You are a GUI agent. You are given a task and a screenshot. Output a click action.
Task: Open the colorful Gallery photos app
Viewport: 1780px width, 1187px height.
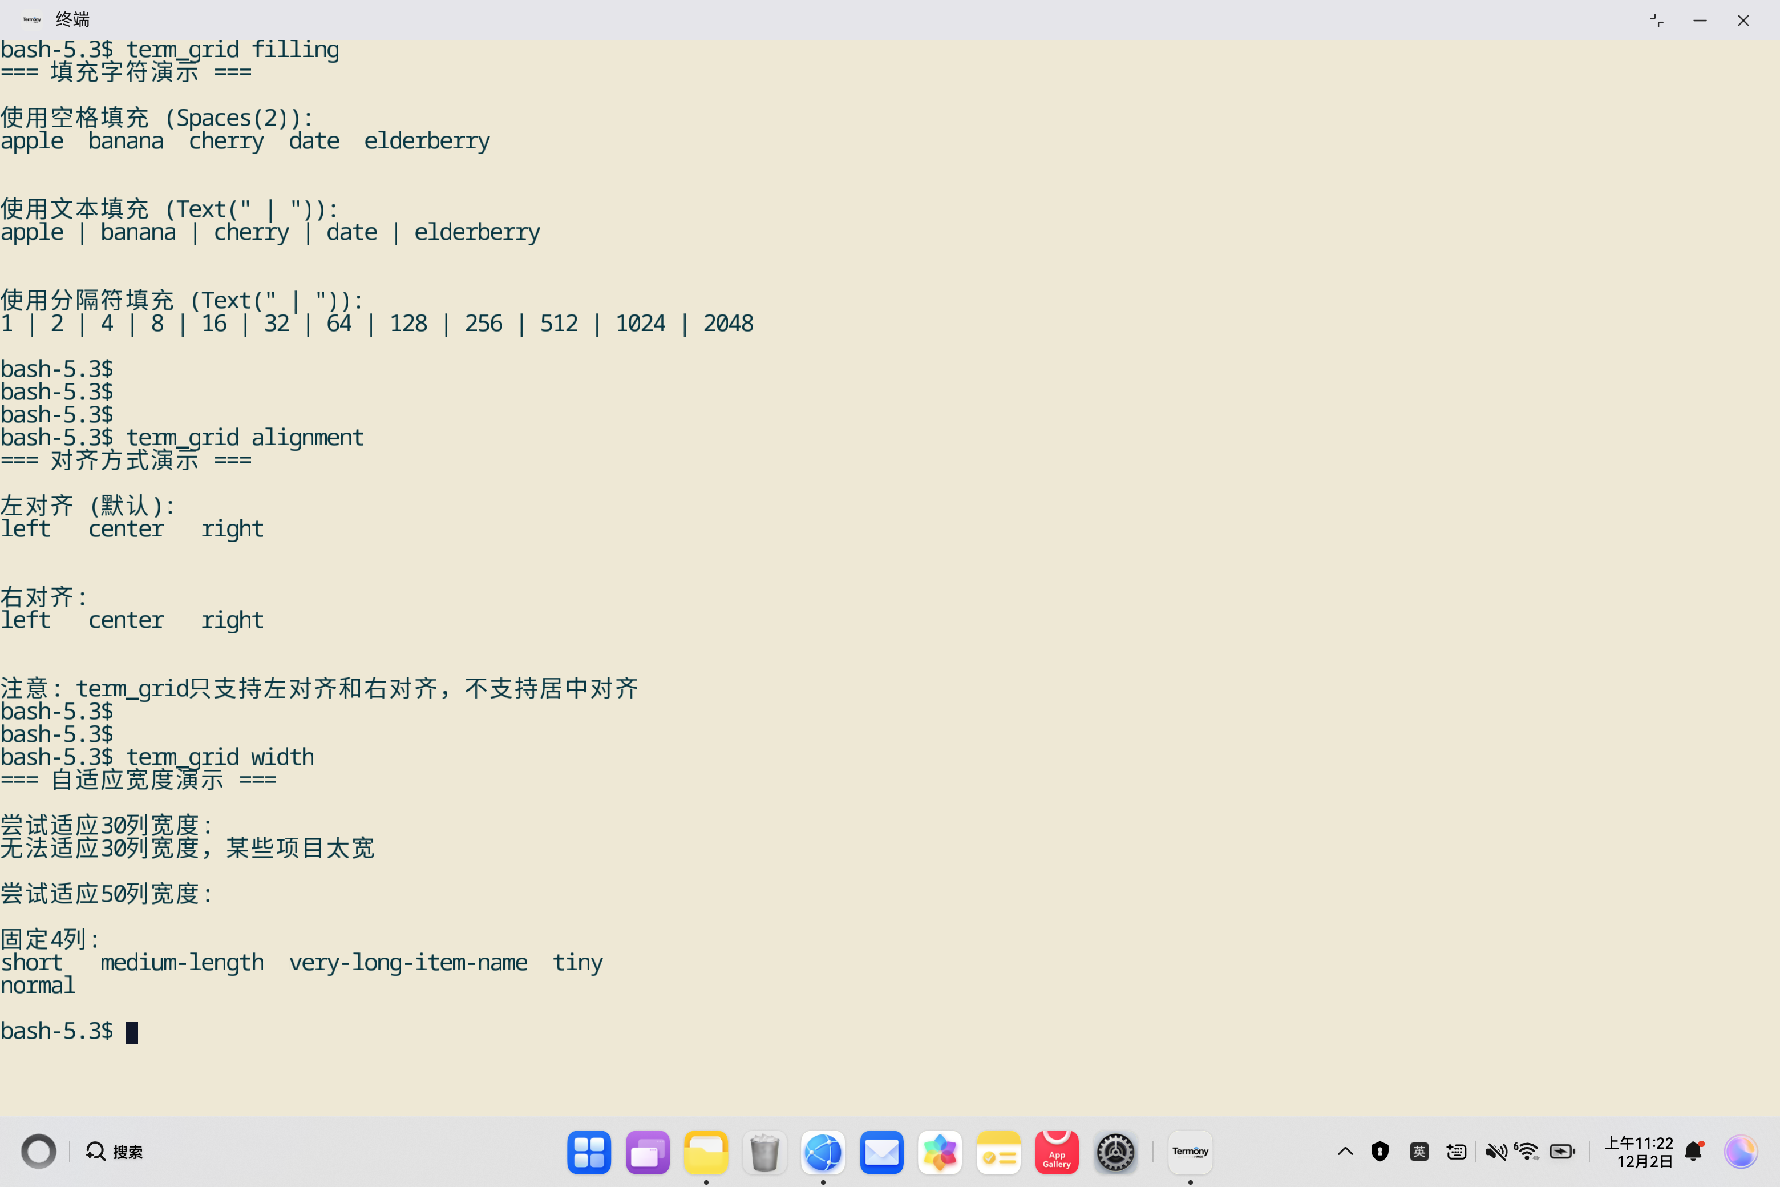940,1152
